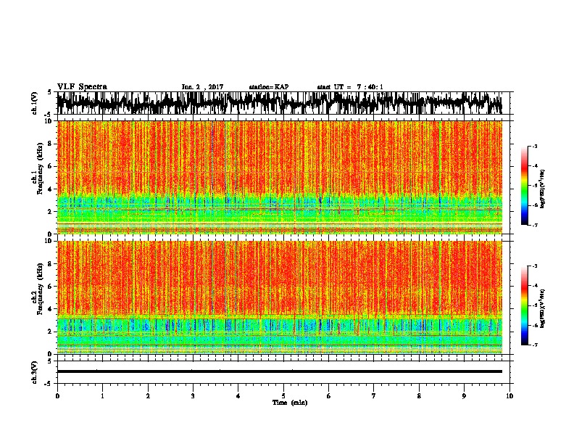The width and height of the screenshot is (574, 444).
Task: Click the flat black ch.3 voltage trace
Action: tap(280, 371)
